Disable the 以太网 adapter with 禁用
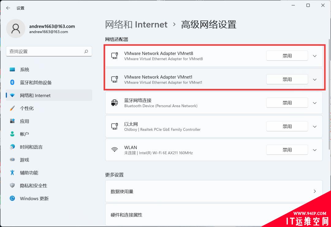 point(287,126)
